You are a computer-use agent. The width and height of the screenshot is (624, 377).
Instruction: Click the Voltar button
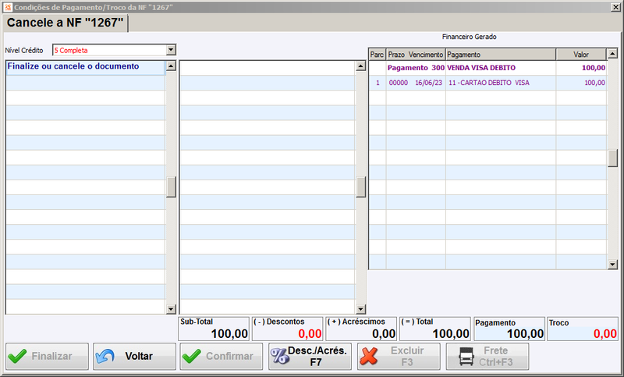click(x=134, y=356)
